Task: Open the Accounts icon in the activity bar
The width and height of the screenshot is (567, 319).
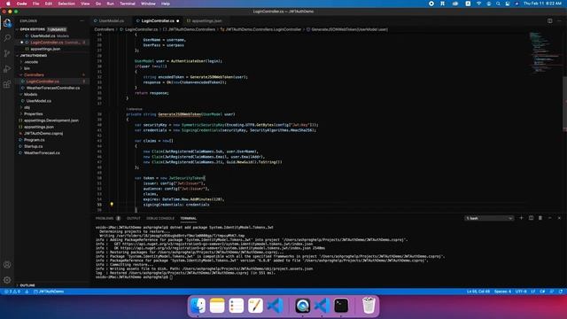Action: click(7, 265)
